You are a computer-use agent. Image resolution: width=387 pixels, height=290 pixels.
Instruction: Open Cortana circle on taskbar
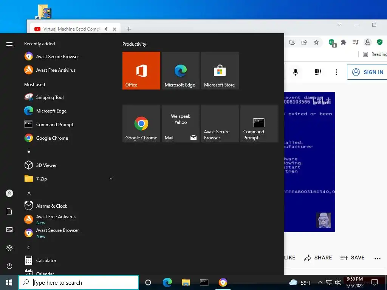point(148,282)
